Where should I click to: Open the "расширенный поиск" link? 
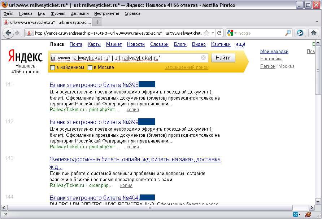click(x=187, y=67)
